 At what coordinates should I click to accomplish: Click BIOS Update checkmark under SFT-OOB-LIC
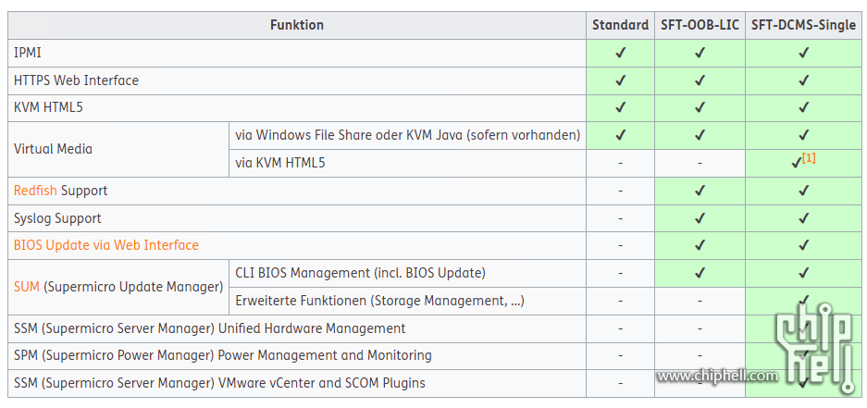[x=700, y=245]
